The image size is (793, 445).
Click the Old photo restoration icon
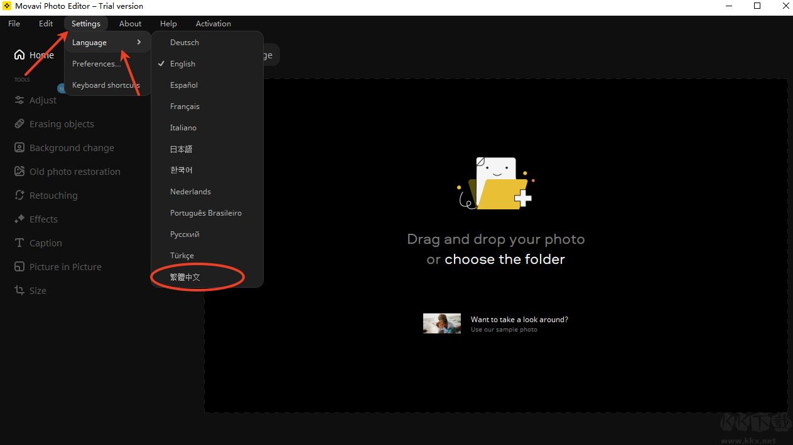point(19,172)
